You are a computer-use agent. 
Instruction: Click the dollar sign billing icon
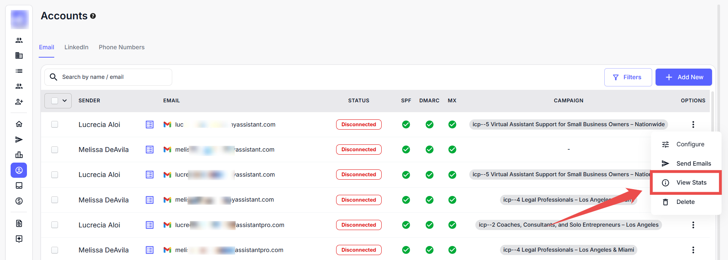point(19,201)
